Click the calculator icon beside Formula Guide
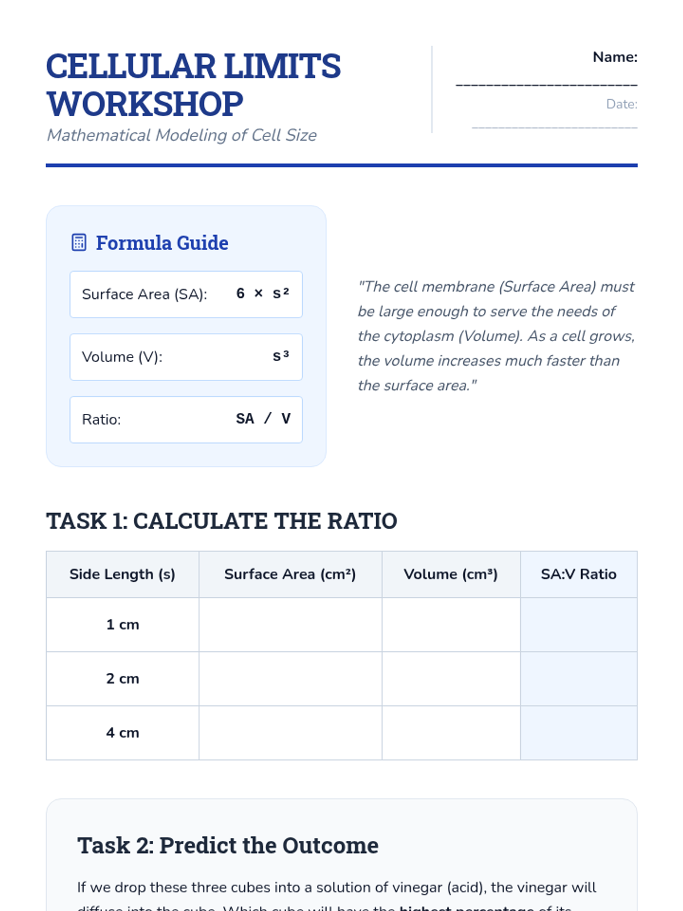683x911 pixels. 79,243
